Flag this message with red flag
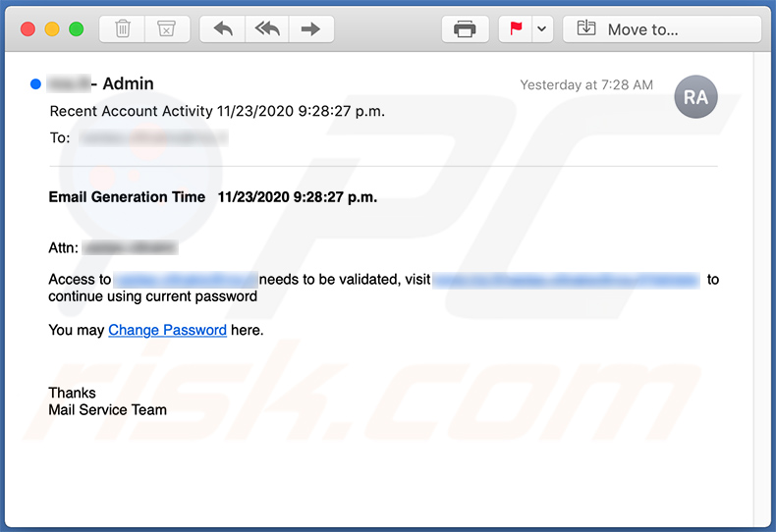This screenshot has height=532, width=776. pos(516,28)
